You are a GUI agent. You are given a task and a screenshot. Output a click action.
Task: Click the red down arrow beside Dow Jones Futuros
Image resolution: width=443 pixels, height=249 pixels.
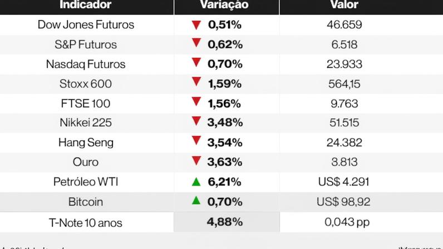(x=195, y=25)
